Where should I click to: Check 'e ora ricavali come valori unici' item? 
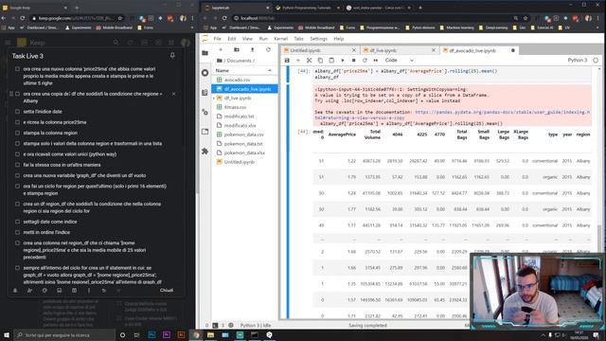pyautogui.click(x=17, y=154)
